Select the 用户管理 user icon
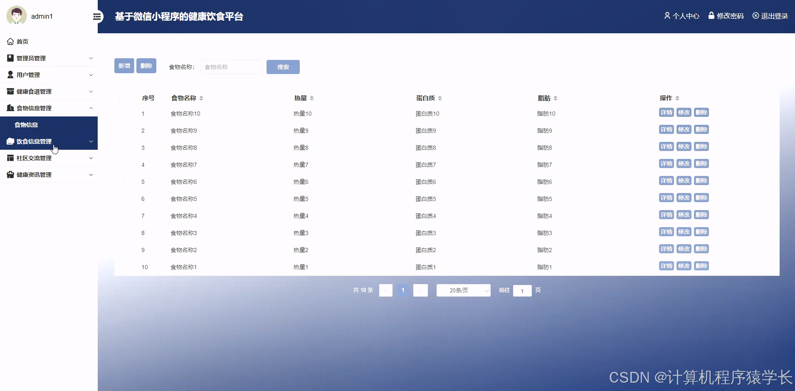 pos(10,74)
